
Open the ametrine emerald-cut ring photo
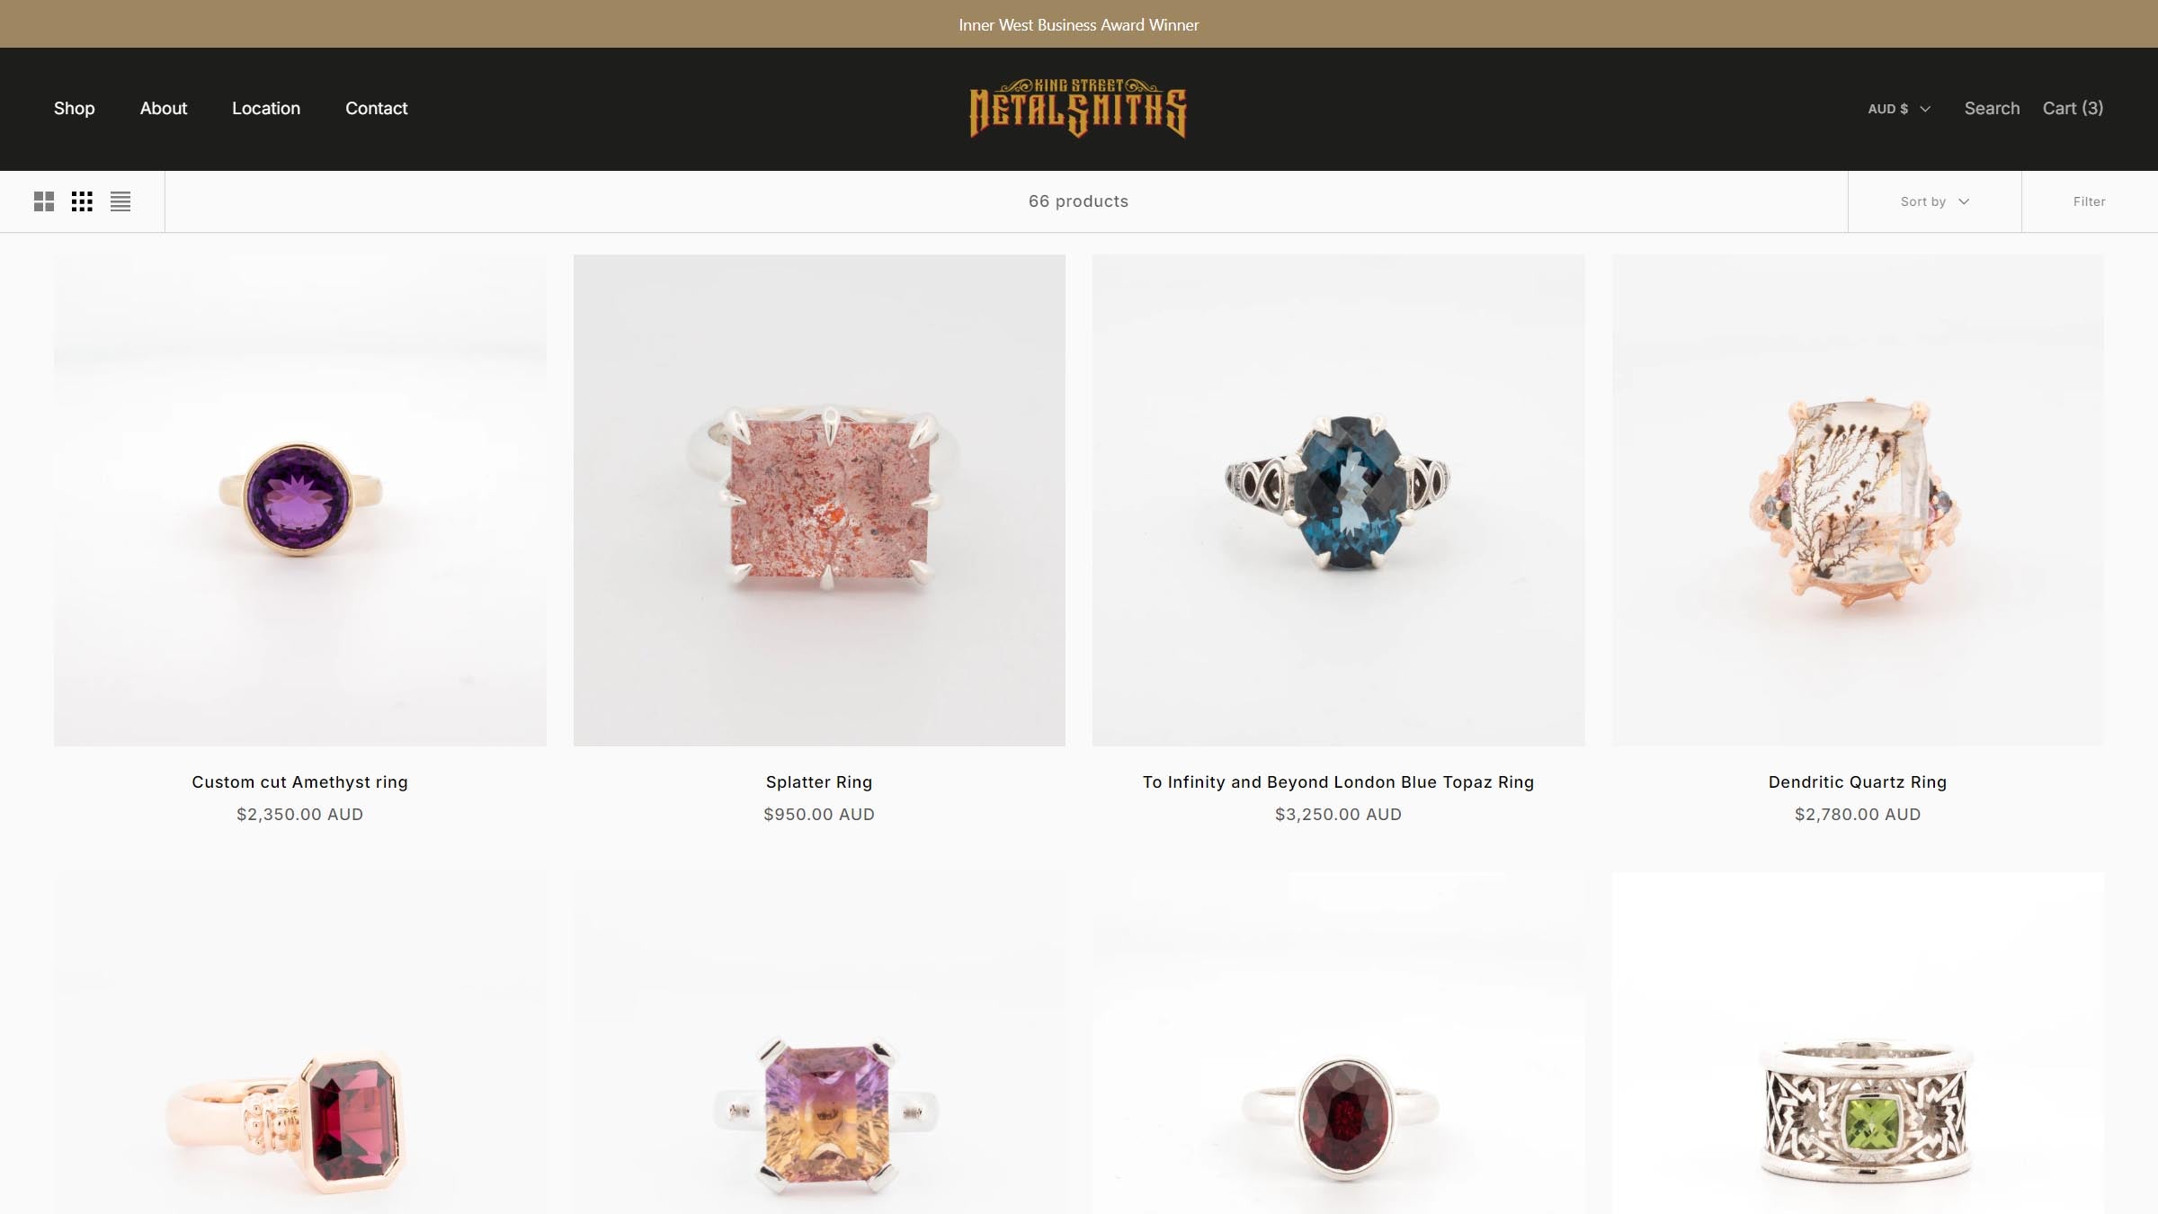819,1043
